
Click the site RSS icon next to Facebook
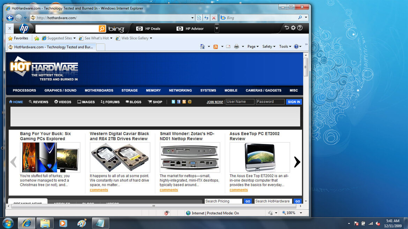(184, 102)
